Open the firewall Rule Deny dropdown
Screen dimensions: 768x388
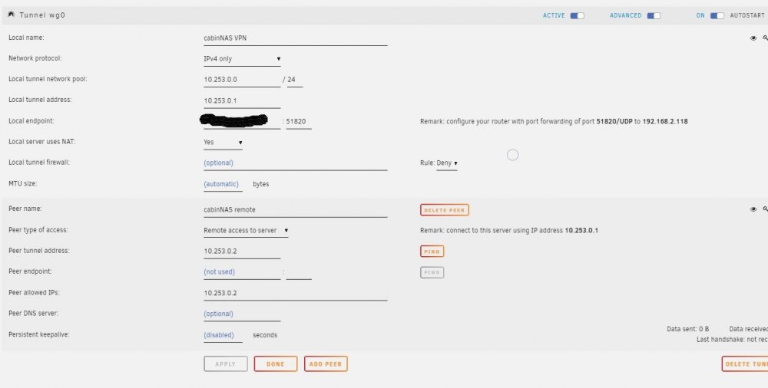point(447,163)
